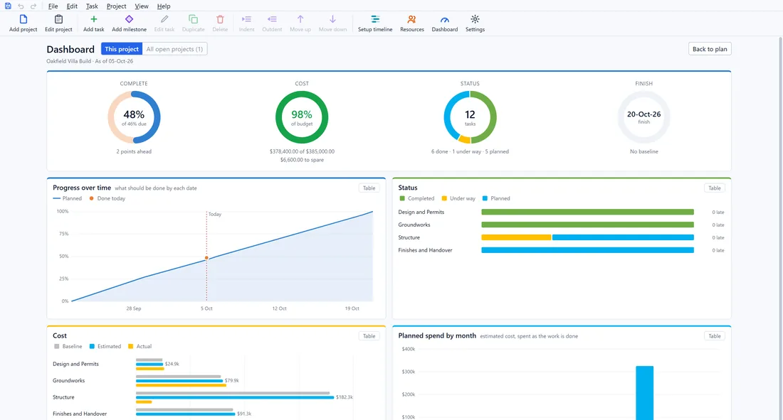Screen dimensions: 783x420
Task: Switch to All open projects (1)
Action: pyautogui.click(x=174, y=49)
